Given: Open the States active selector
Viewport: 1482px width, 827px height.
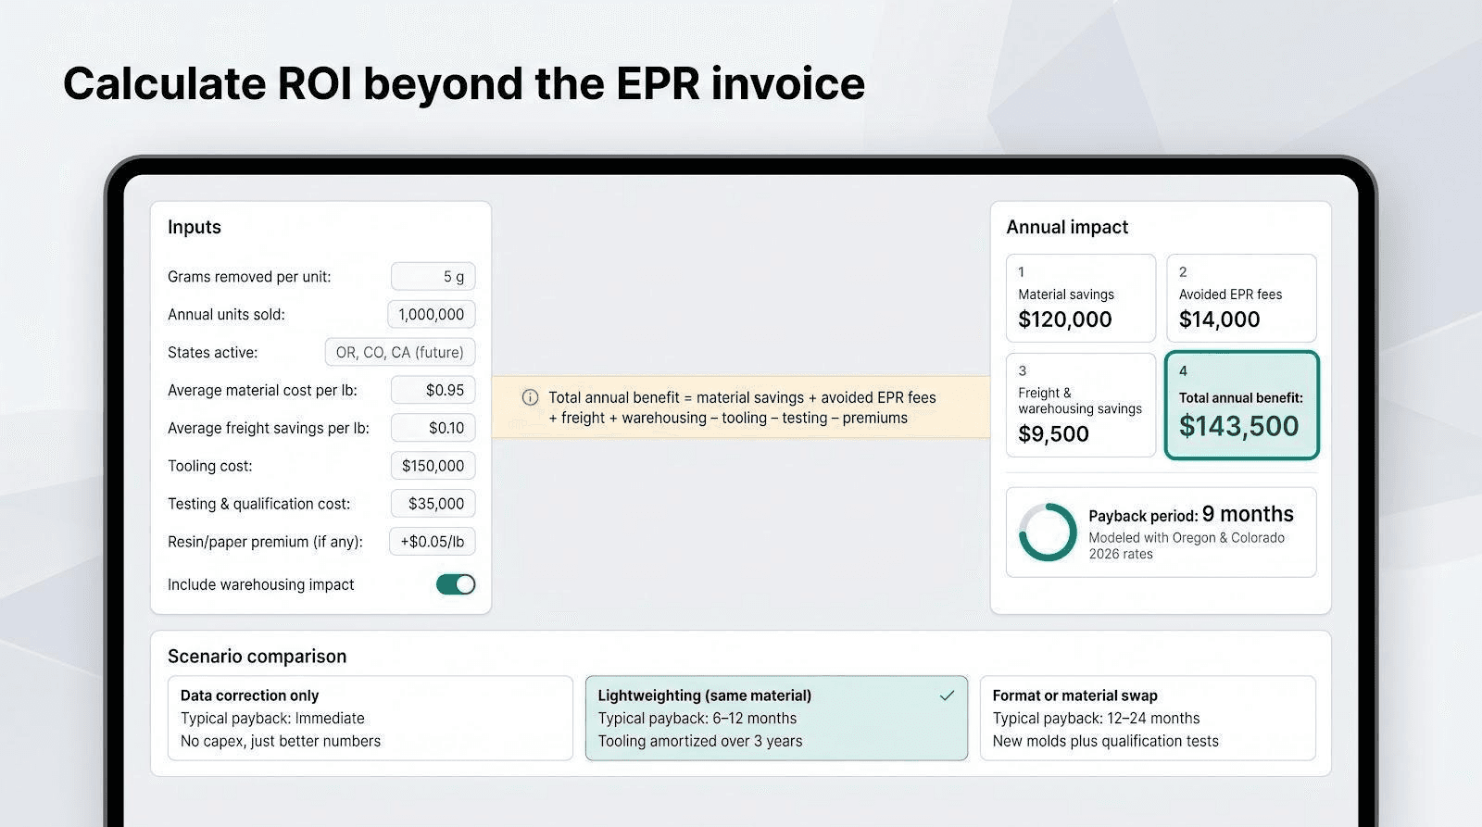Looking at the screenshot, I should [x=400, y=352].
